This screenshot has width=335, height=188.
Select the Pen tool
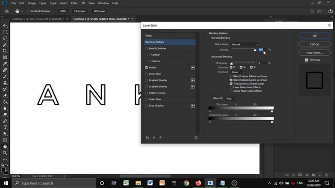pos(5,121)
